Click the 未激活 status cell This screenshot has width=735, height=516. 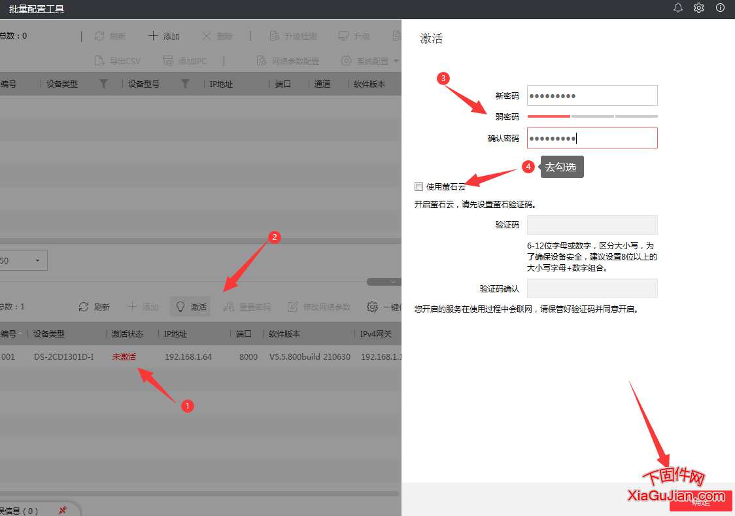coord(124,356)
